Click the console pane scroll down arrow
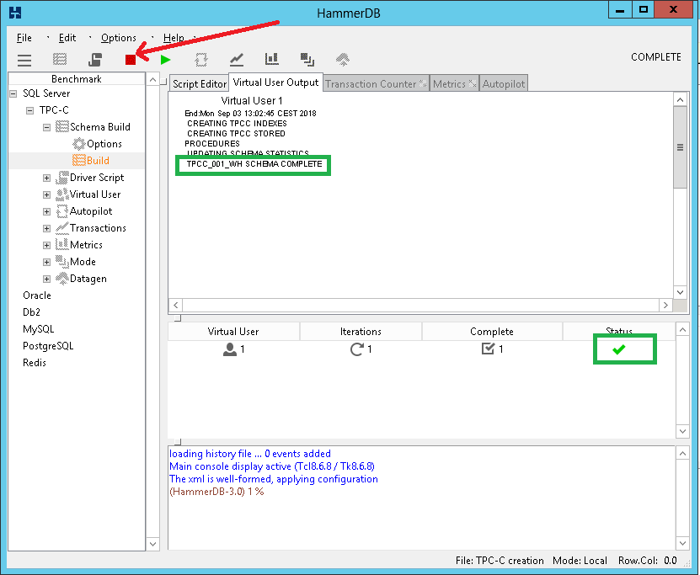Viewport: 700px width, 575px height. (682, 543)
